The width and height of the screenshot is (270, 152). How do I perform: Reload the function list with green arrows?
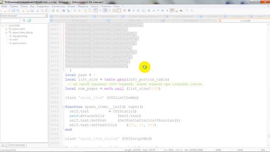pyautogui.click(x=29, y=21)
